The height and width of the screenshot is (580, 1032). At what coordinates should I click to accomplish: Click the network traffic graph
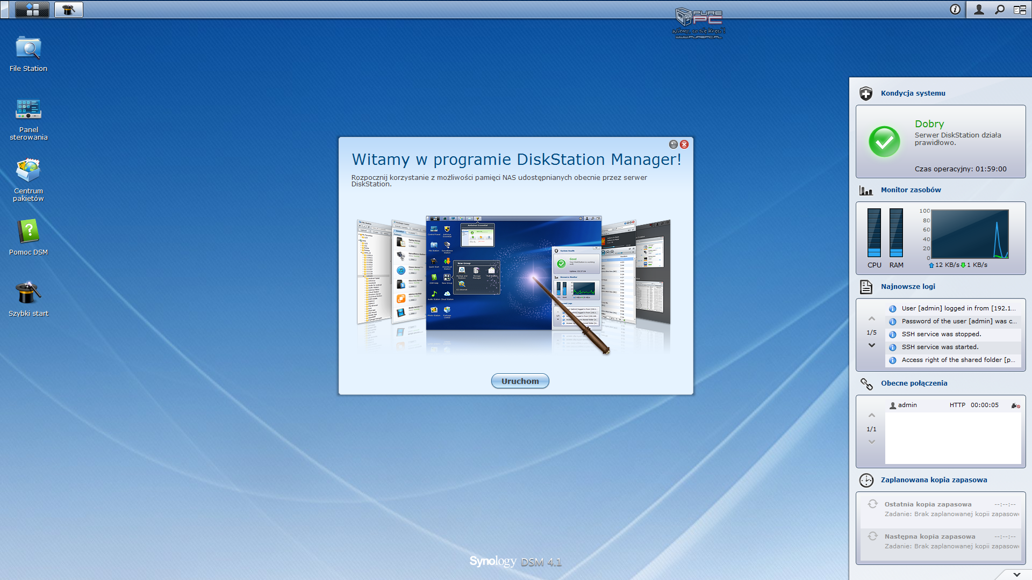(970, 234)
